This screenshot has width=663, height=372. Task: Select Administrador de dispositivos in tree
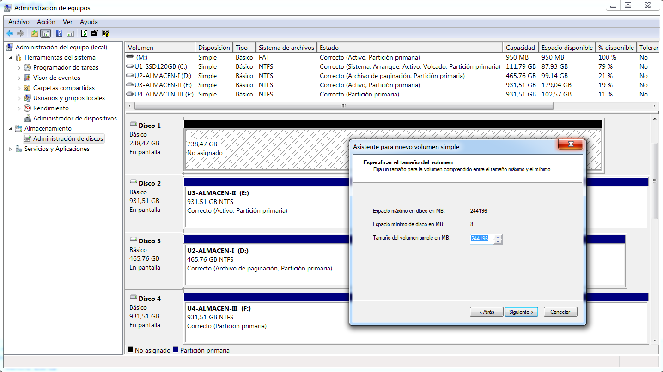(x=75, y=118)
